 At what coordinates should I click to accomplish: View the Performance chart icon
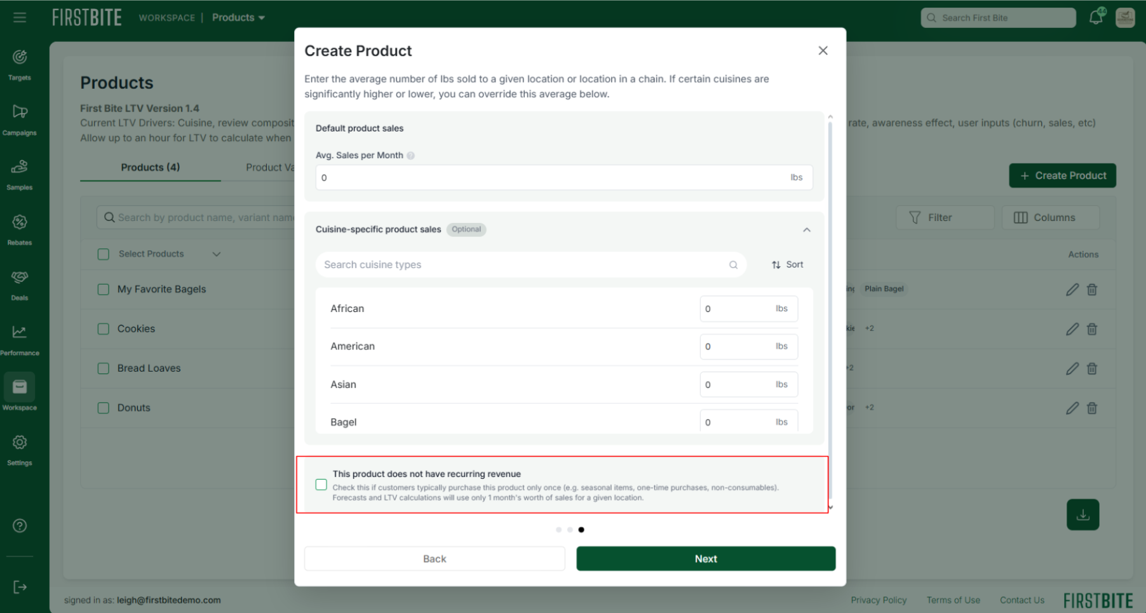click(20, 332)
